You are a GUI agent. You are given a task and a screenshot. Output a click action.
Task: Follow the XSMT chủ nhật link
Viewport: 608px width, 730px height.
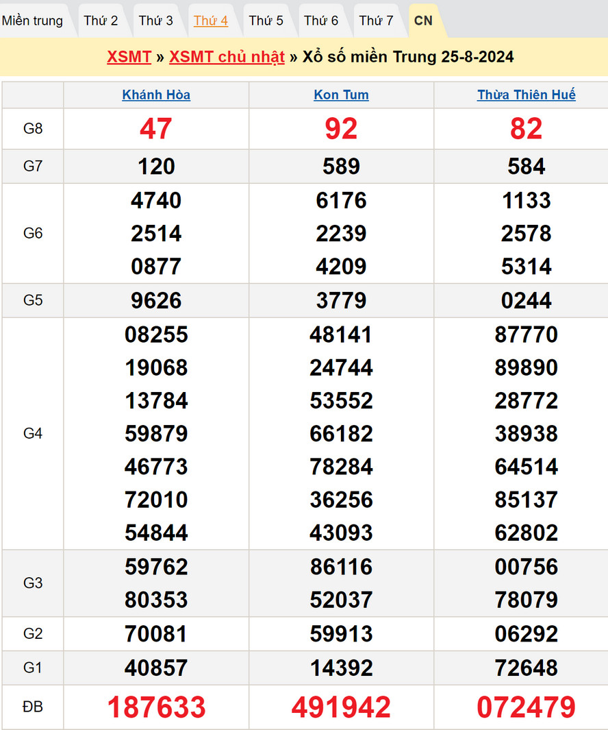pos(227,57)
